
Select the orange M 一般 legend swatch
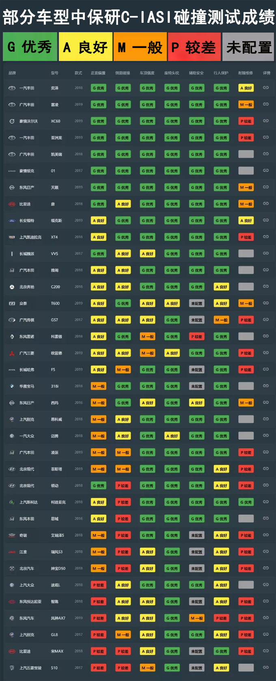point(140,47)
